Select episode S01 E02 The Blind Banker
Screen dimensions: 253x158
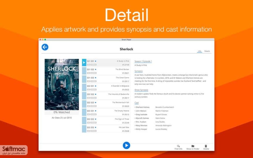[x=106, y=71]
